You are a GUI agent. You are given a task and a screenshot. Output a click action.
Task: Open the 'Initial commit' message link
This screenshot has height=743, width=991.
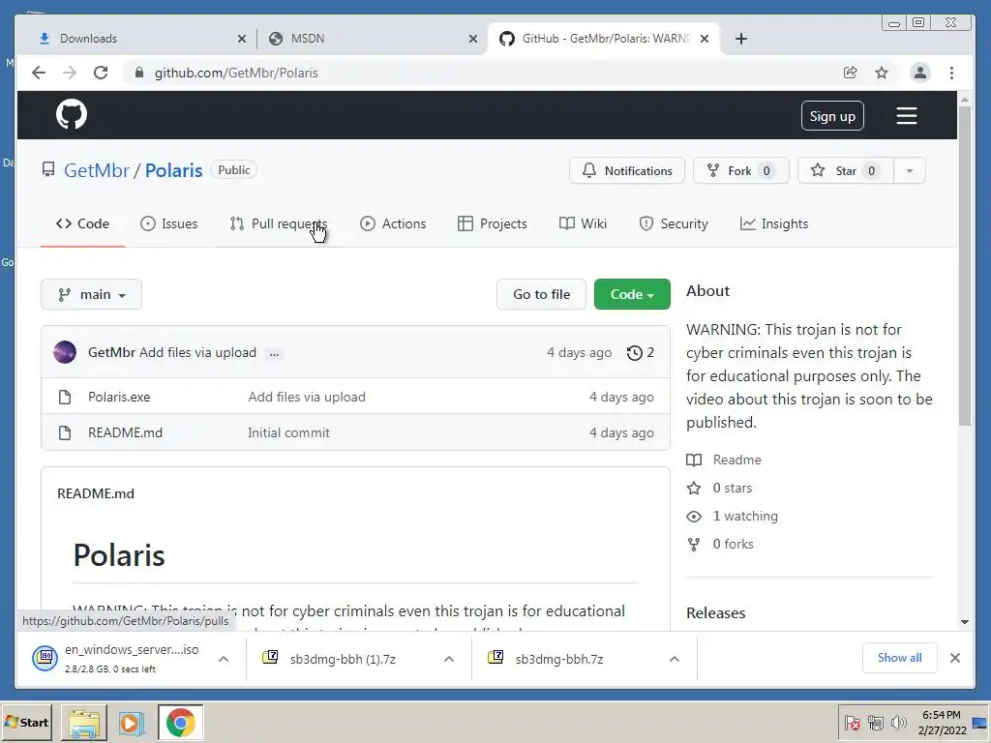pos(288,432)
